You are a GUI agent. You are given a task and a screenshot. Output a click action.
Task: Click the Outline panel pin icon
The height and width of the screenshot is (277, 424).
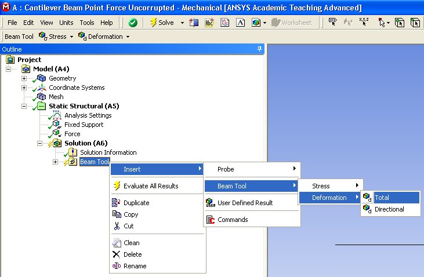[259, 49]
